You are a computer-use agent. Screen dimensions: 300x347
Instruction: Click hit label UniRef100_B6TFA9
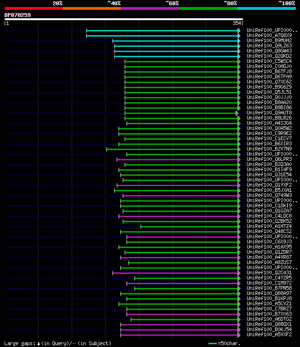coord(269,76)
